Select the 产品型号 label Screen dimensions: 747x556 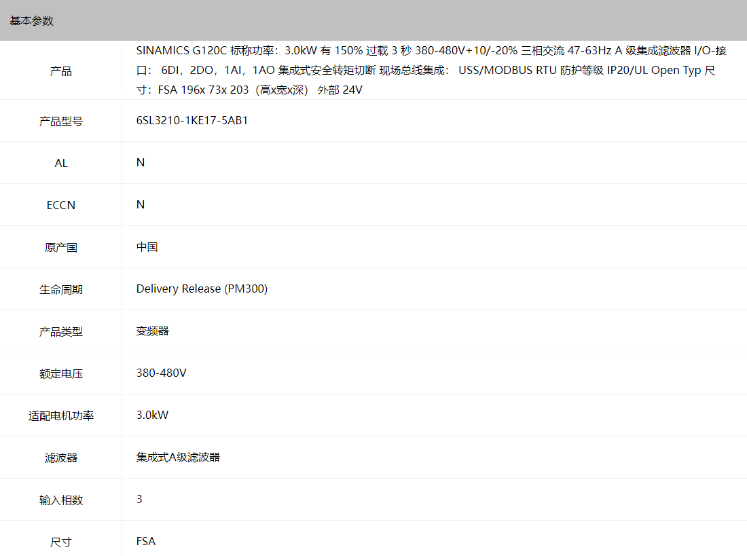[x=61, y=122]
